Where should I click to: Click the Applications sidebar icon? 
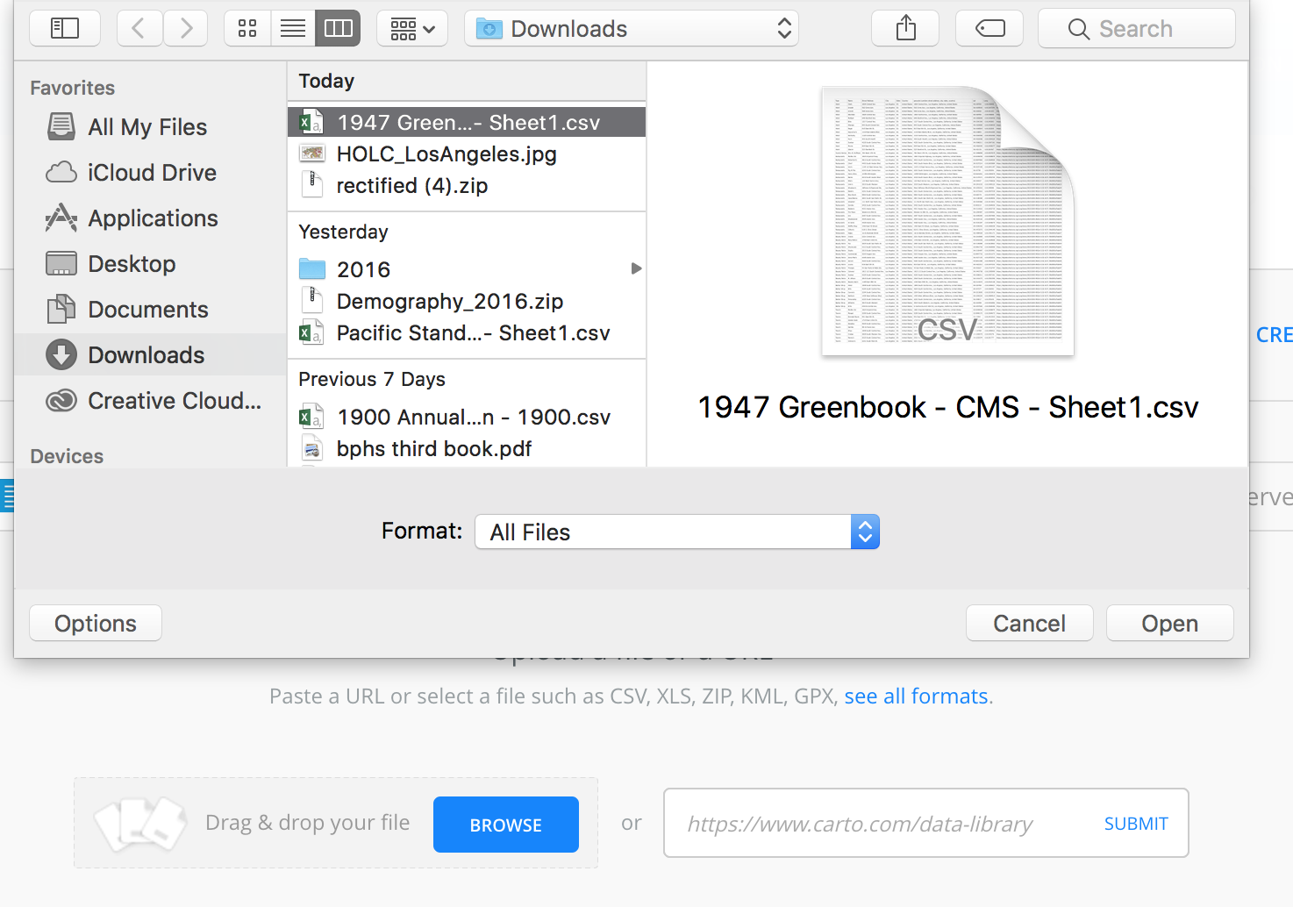[61, 218]
